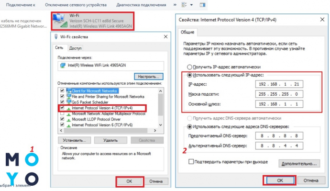Click the 'Свойства' button in Wi-Fi properties
This screenshot has width=330, height=191.
point(147,140)
